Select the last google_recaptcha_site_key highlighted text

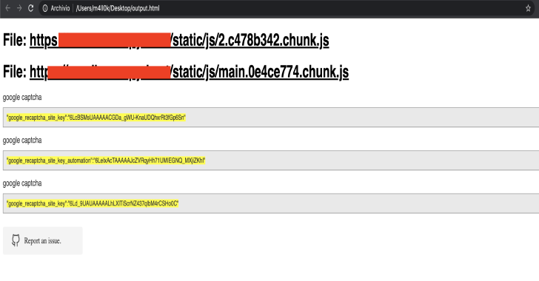[93, 203]
